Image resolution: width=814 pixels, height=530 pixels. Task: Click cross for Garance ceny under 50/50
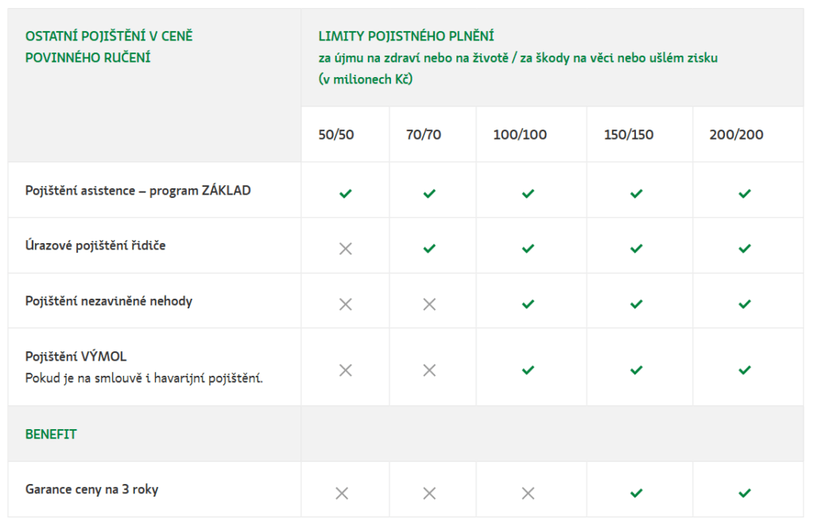tap(342, 493)
